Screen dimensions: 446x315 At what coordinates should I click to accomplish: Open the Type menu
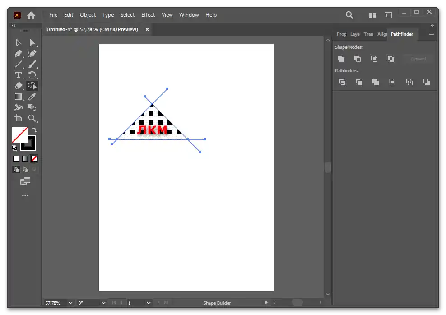click(x=108, y=15)
